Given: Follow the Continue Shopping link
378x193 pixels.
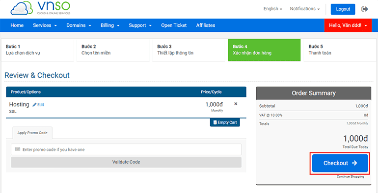Looking at the screenshot, I should point(351,177).
